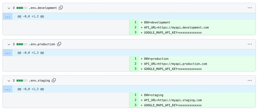
Task: Collapse the .env.staging diff
Action: [9, 81]
